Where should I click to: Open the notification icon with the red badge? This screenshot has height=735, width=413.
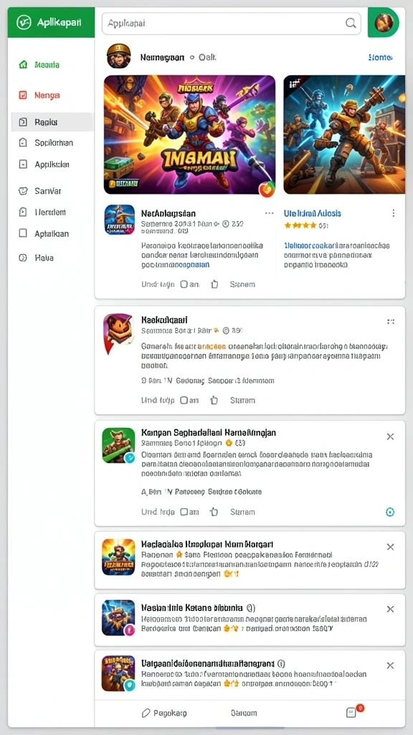click(354, 711)
